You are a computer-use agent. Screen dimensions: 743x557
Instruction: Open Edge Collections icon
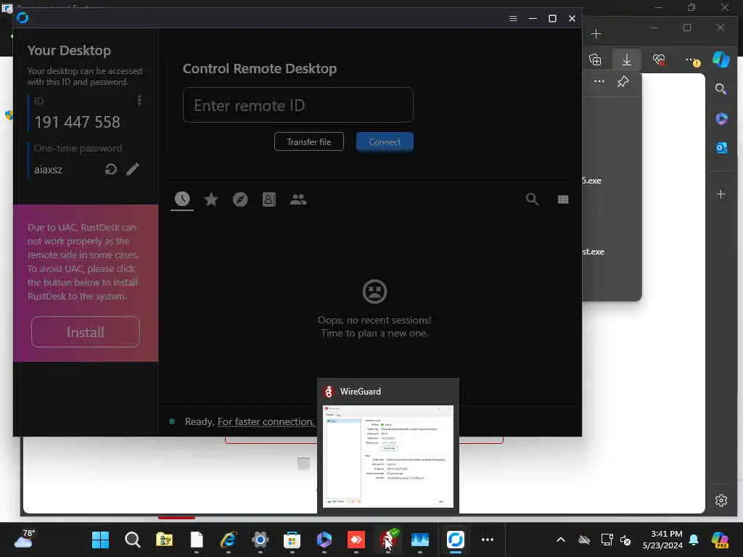click(x=595, y=59)
